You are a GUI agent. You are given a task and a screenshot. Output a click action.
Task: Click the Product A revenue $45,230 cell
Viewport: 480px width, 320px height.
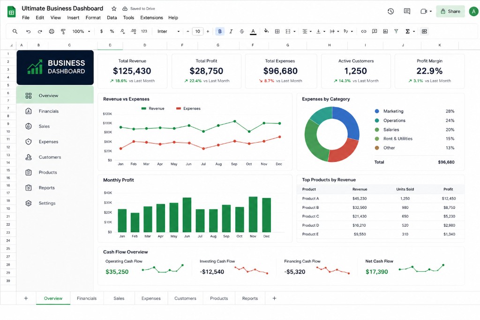360,198
